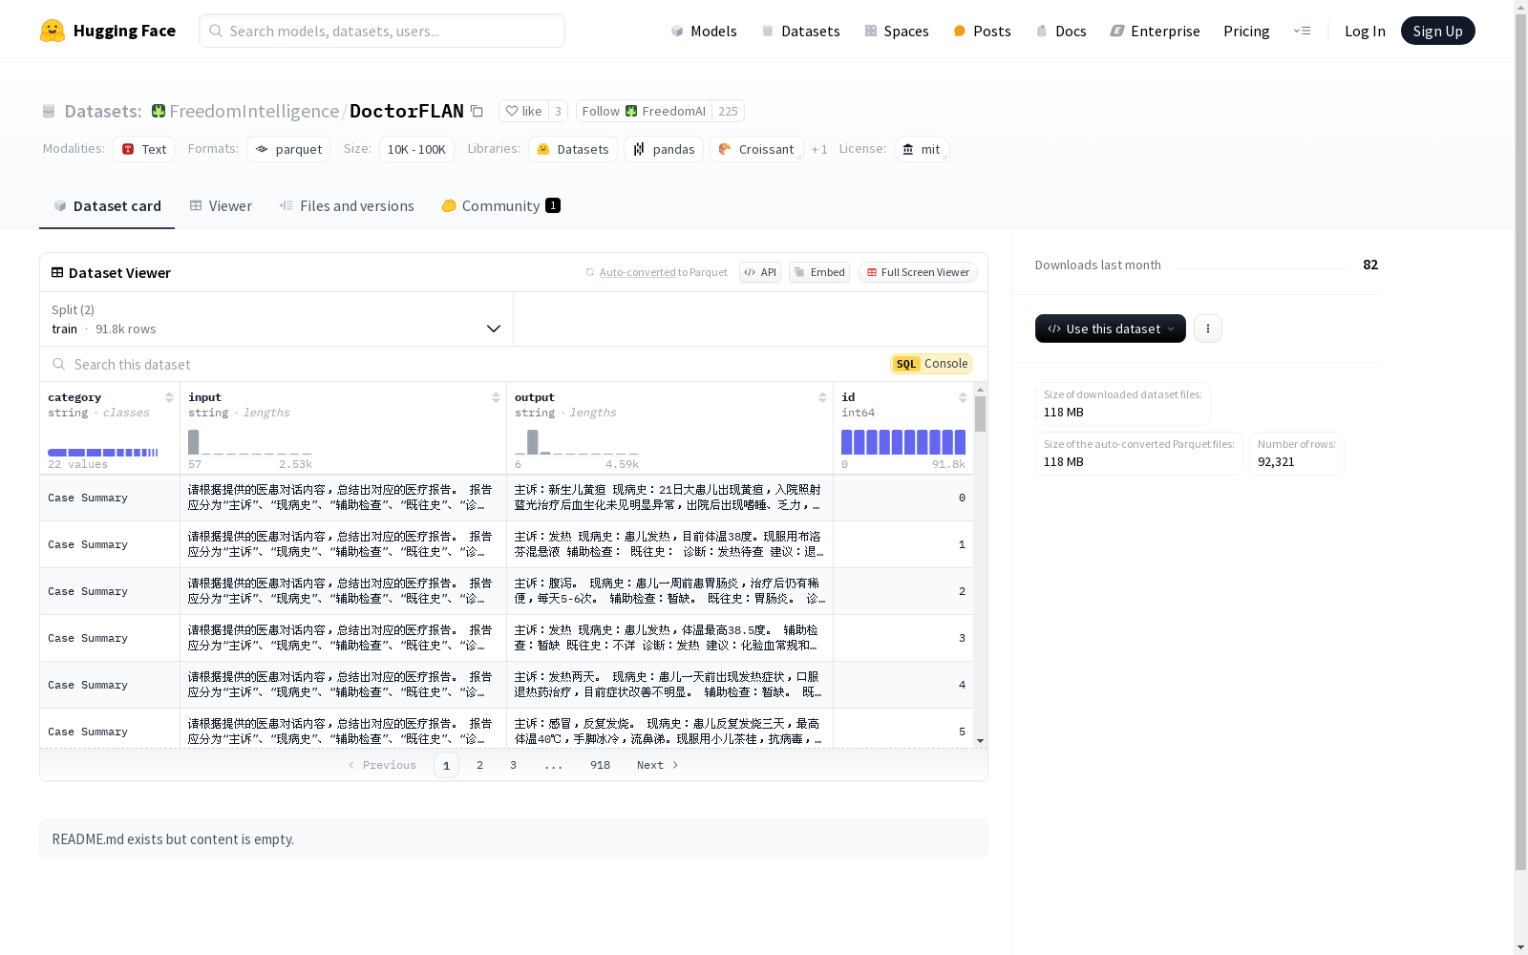Select the table row with id 3
The height and width of the screenshot is (955, 1528).
pos(506,638)
